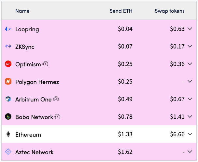Click Ethereum's $6.66 swap price
The height and width of the screenshot is (162, 198).
point(177,134)
